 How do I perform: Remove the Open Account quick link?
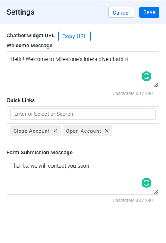click(107, 131)
